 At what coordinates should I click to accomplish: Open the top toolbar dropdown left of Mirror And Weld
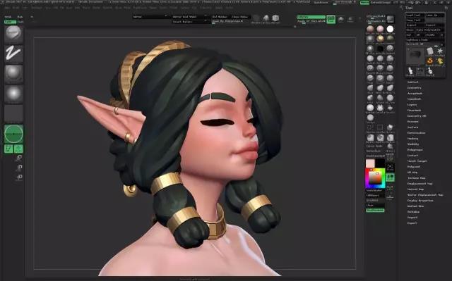point(150,17)
